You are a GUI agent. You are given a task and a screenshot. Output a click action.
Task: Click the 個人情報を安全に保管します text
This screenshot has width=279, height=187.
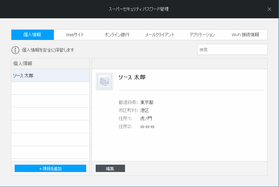click(x=48, y=50)
